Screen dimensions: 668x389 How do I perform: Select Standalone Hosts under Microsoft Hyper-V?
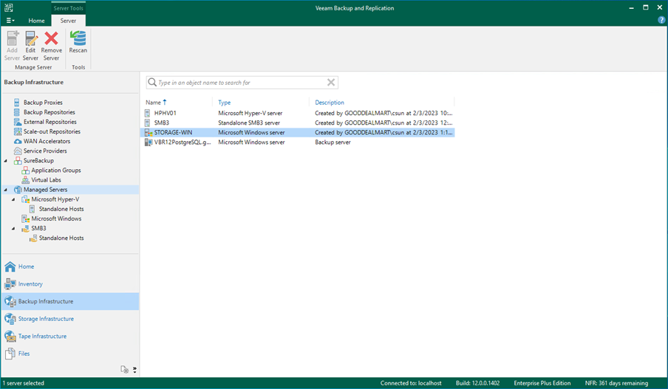click(x=61, y=210)
